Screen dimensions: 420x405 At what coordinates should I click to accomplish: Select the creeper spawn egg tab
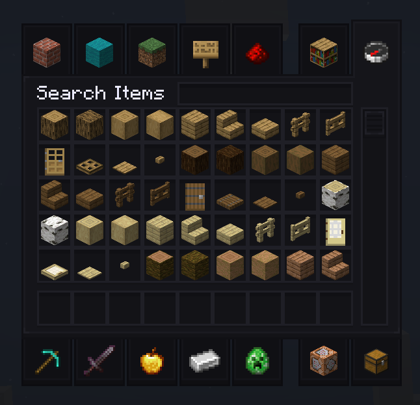click(x=257, y=362)
